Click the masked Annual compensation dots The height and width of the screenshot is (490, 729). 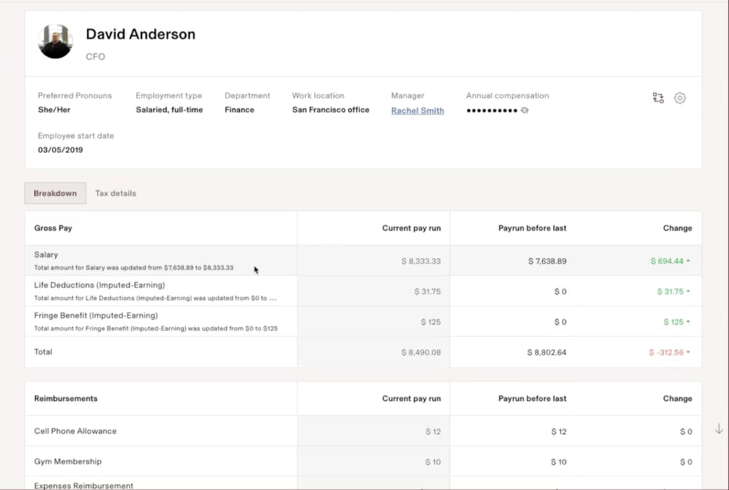492,110
